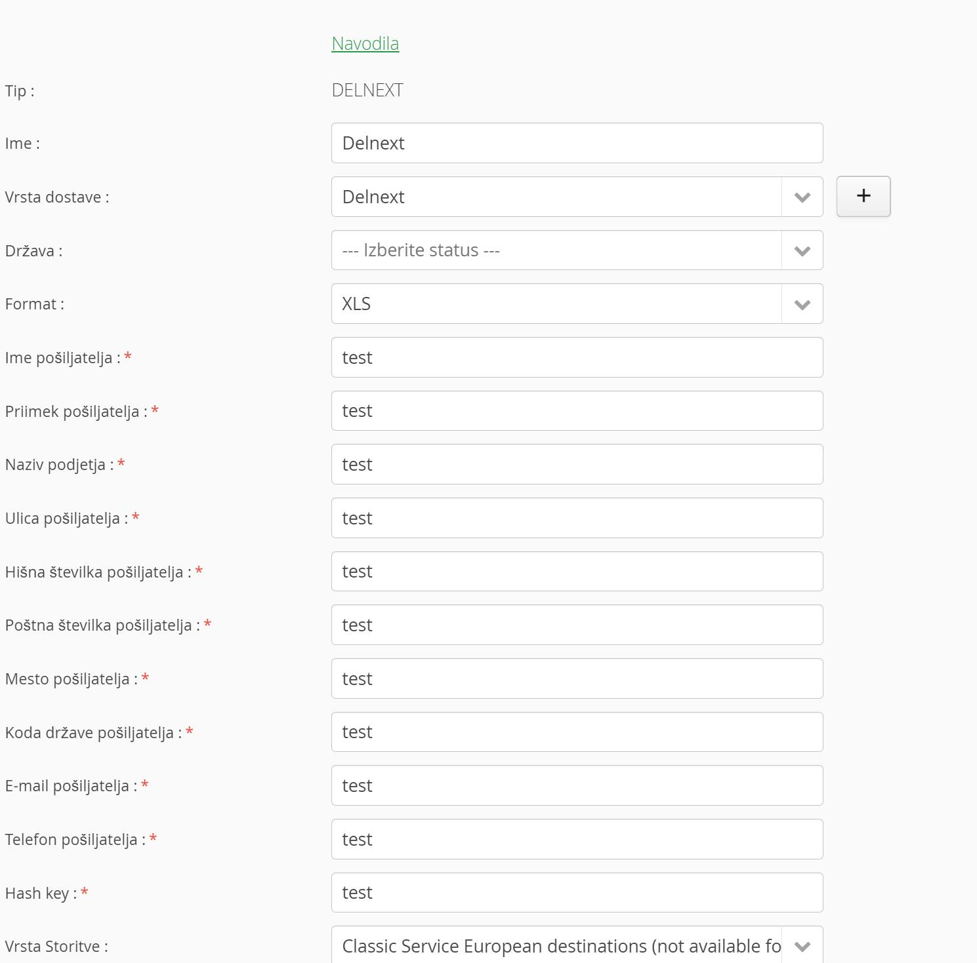Click the Ime input field containing Delnext

point(577,143)
